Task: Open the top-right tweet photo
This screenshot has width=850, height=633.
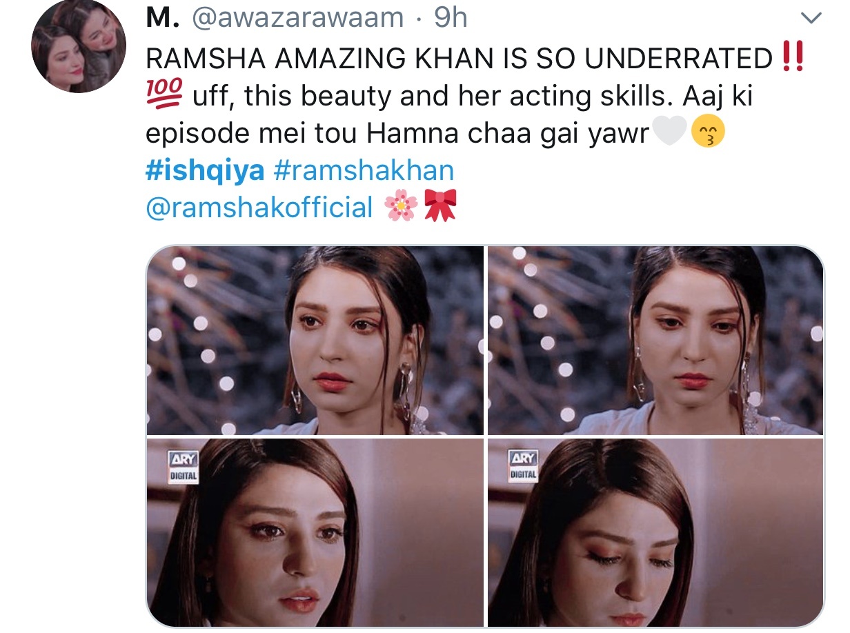Action: (655, 340)
